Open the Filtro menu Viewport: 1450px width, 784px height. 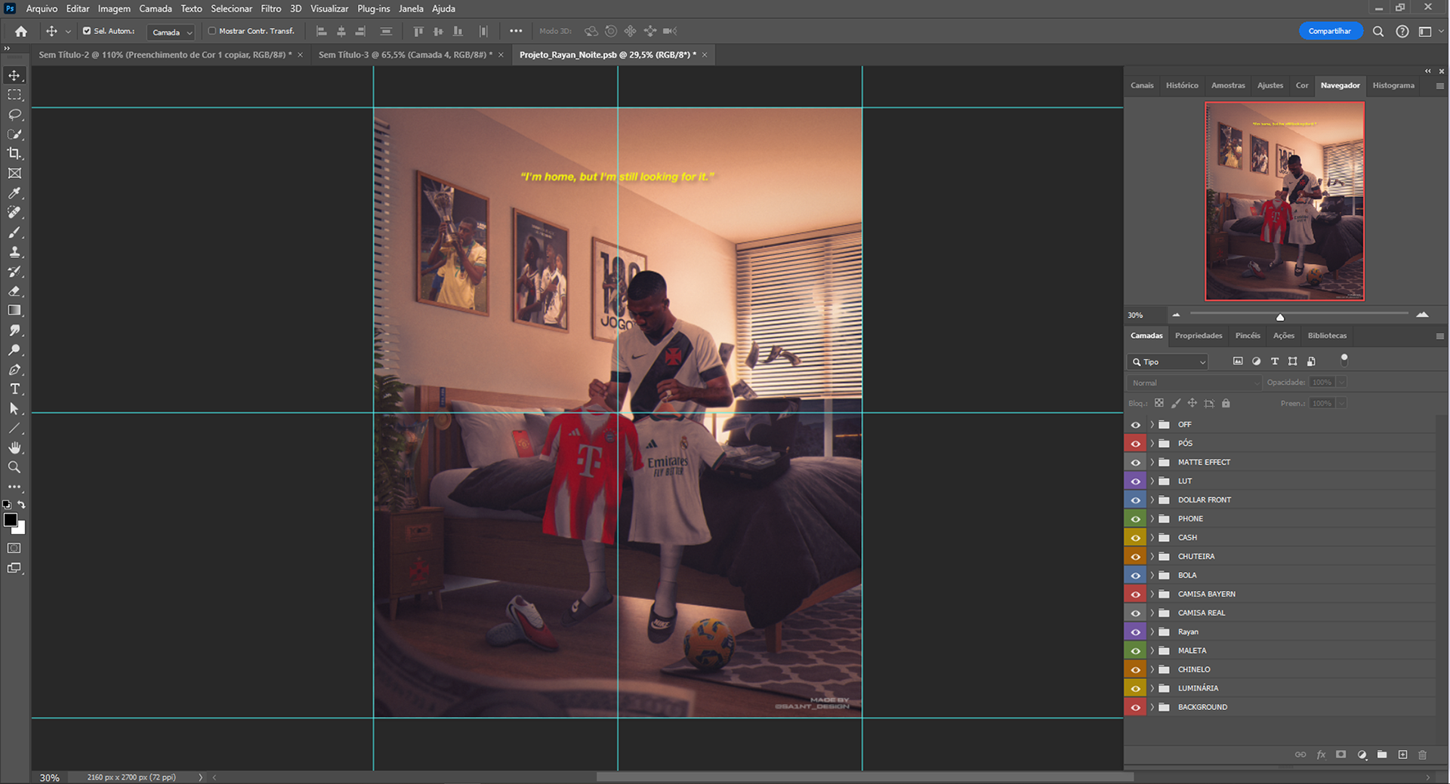271,8
